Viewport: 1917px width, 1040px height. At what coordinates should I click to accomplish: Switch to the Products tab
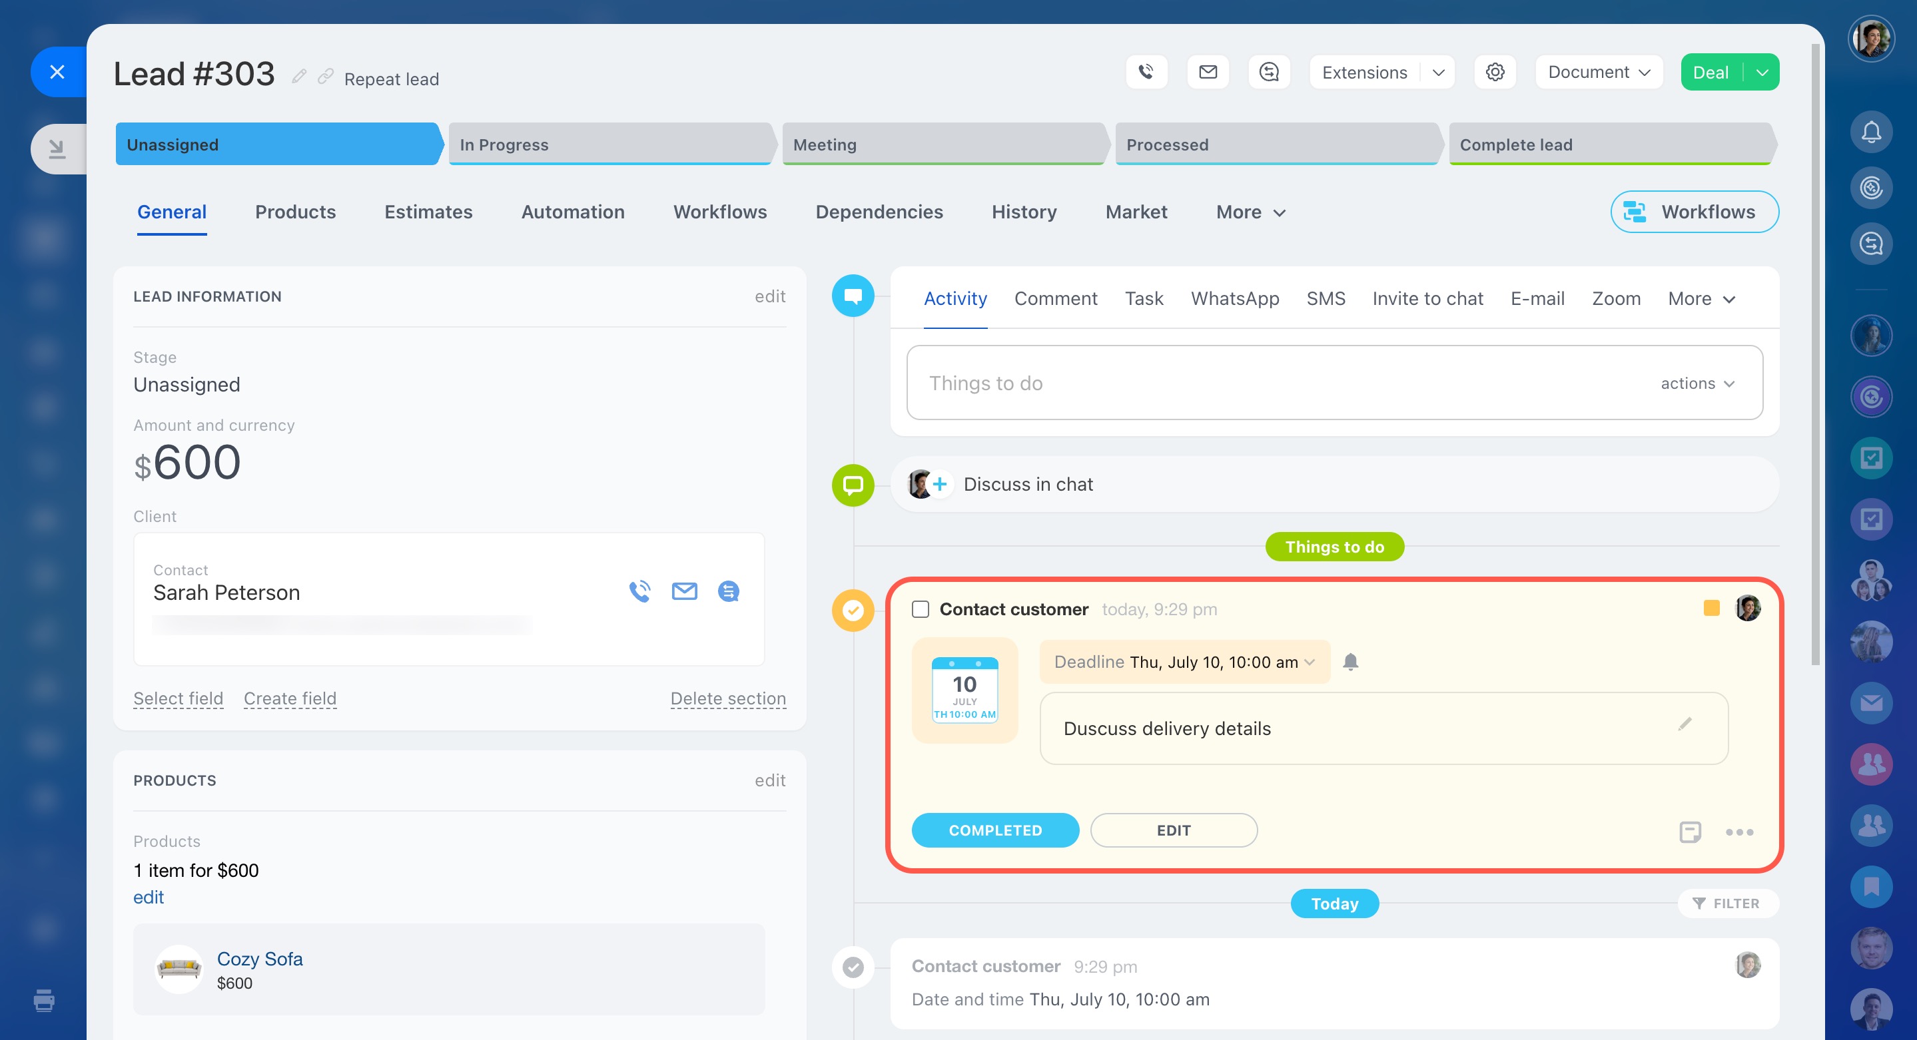tap(294, 212)
